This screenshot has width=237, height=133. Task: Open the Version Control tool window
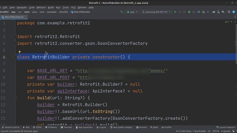pos(11,127)
